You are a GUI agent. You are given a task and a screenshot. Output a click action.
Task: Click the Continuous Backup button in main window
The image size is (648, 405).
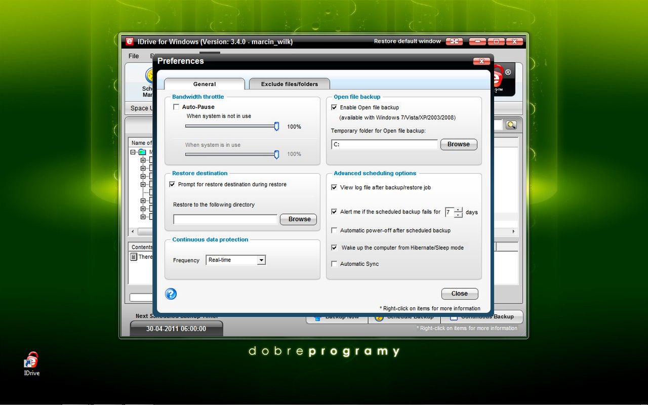(x=481, y=316)
